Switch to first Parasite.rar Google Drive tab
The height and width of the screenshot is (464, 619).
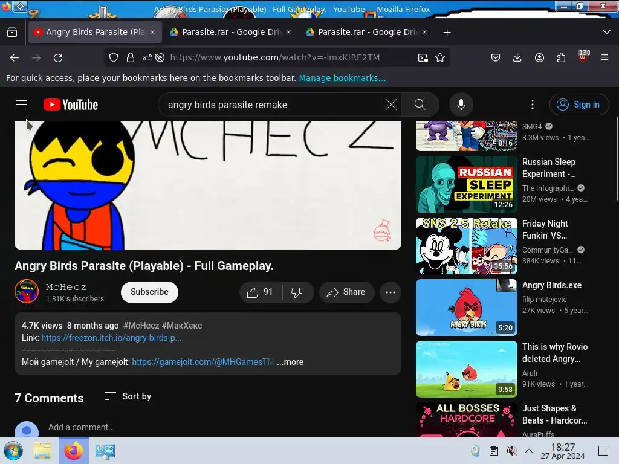[x=231, y=32]
